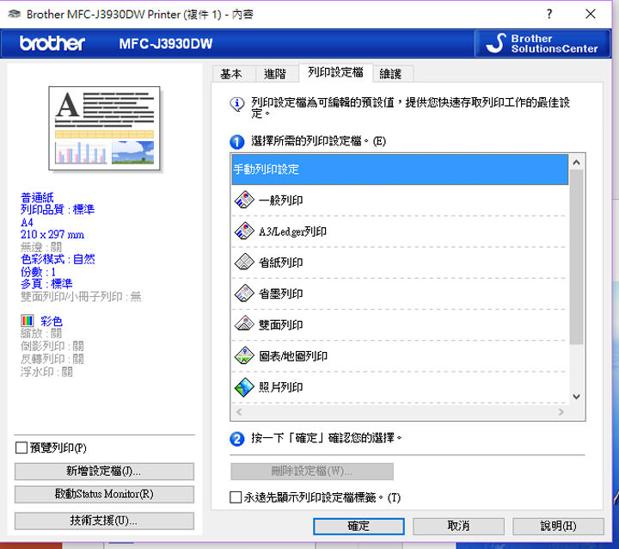Screen dimensions: 619x549
Task: Open the 列印設定檔 tab
Action: 335,72
